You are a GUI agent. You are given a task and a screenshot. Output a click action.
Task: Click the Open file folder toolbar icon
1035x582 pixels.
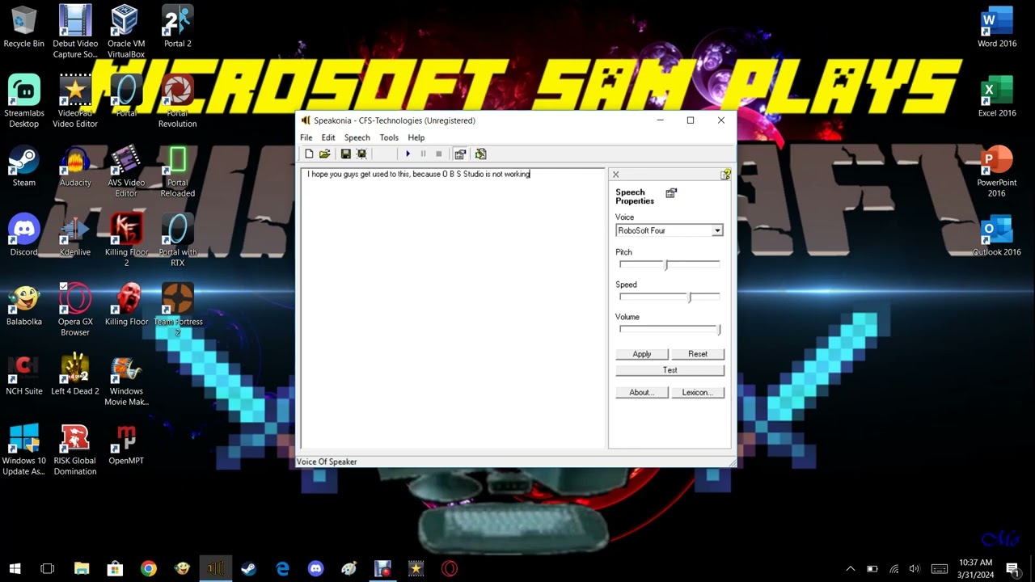click(324, 154)
